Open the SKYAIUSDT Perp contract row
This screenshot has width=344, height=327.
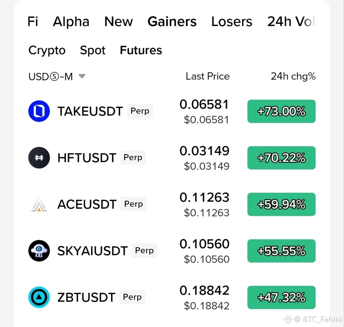click(x=172, y=251)
